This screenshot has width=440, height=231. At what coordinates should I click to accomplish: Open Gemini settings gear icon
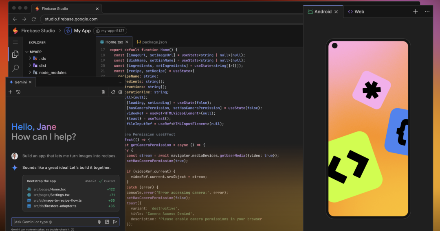120,92
